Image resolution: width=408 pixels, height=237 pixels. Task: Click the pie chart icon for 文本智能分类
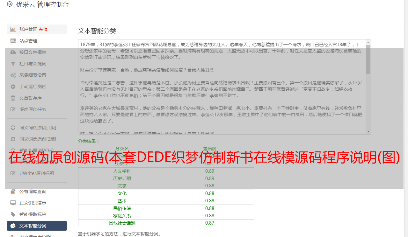point(13,226)
